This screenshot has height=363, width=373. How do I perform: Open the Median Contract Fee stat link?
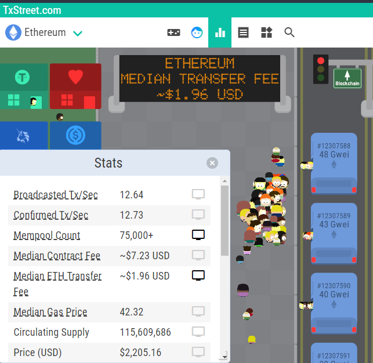[x=57, y=256]
